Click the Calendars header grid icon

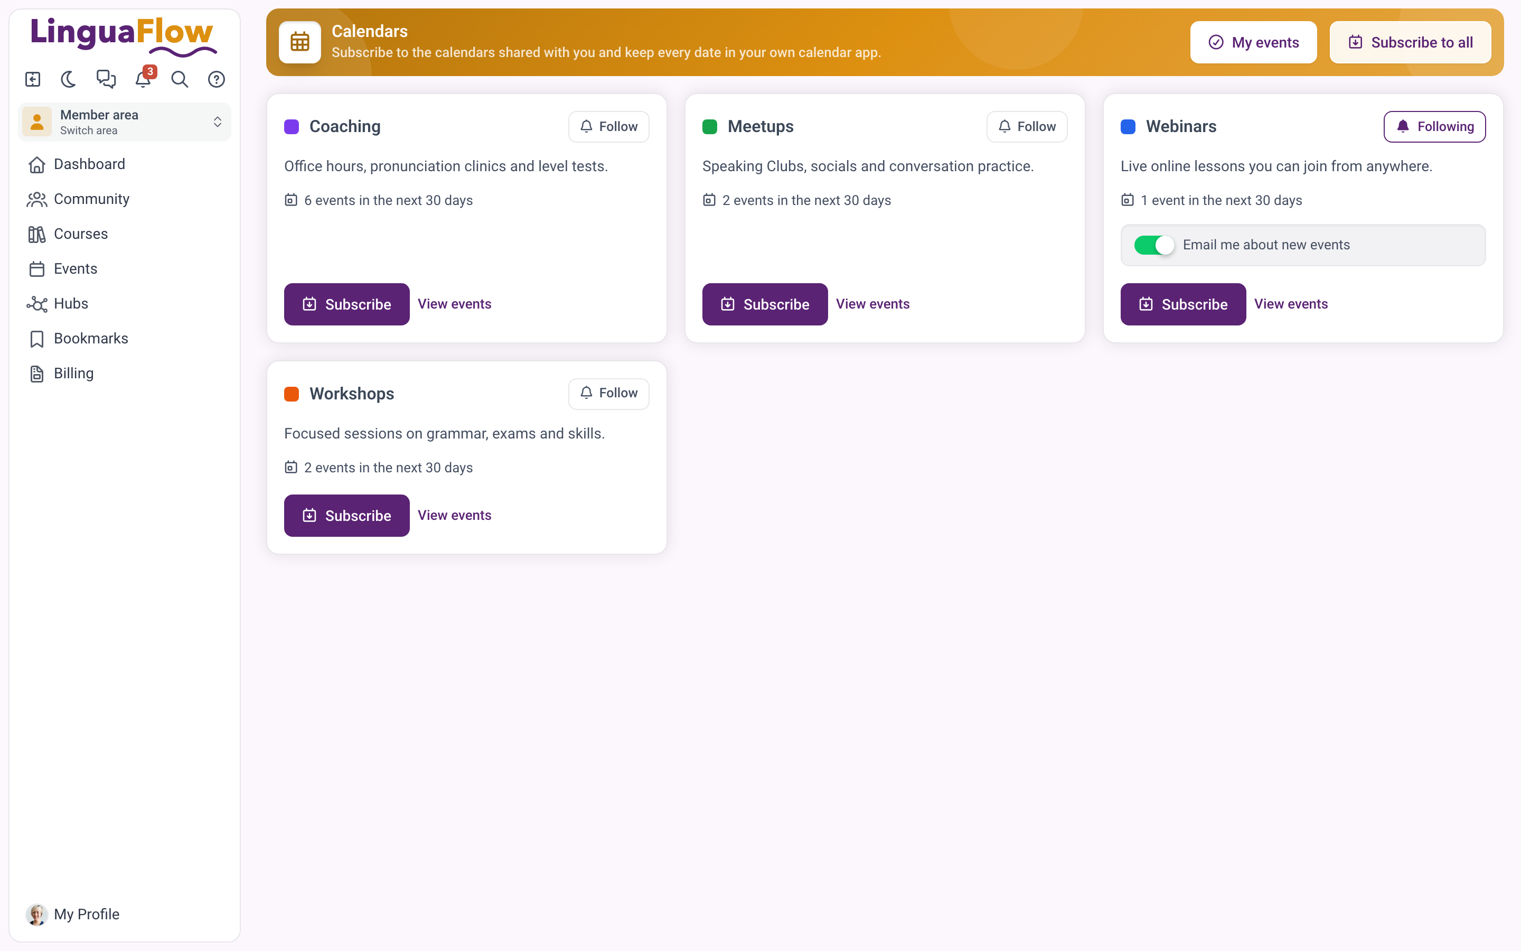coord(300,42)
